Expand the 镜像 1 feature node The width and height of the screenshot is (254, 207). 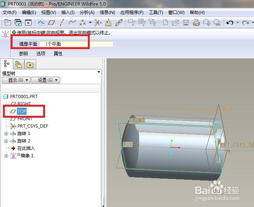[x=6, y=156]
